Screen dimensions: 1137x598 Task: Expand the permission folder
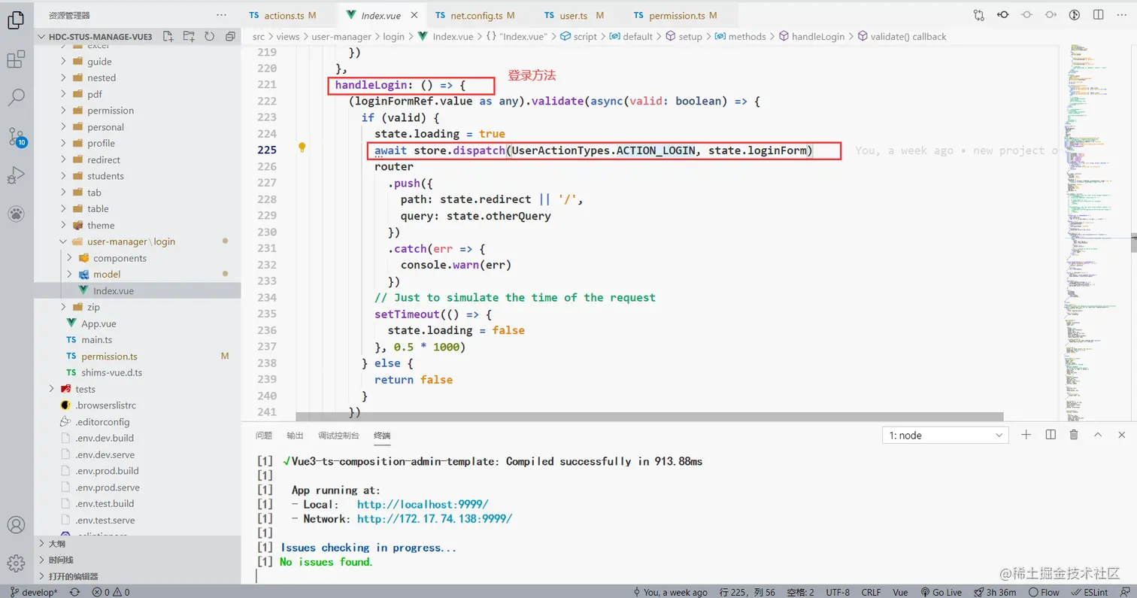coord(110,111)
